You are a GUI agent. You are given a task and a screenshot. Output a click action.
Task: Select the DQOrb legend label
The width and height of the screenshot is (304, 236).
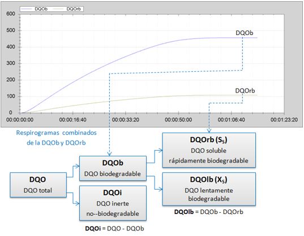point(74,9)
